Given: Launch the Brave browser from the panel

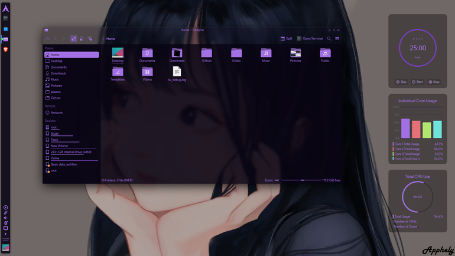Looking at the screenshot, I should pos(5,50).
